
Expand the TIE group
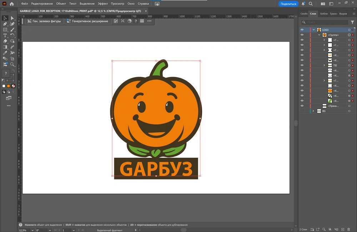pyautogui.click(x=324, y=65)
